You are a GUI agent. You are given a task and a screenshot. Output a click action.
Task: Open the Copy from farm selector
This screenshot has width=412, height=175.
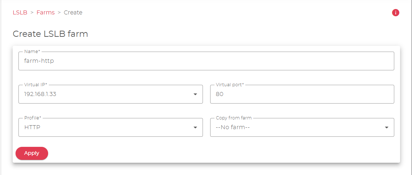pos(297,127)
